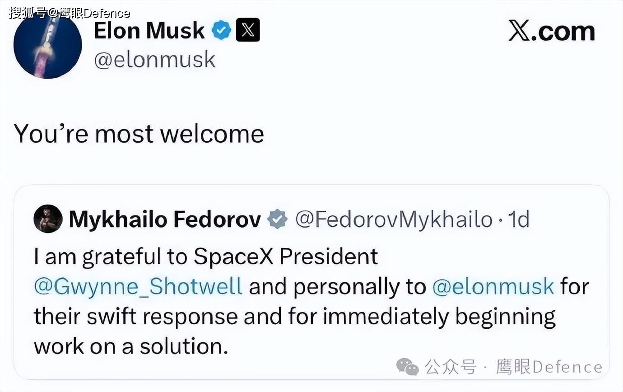The image size is (623, 392).
Task: Click the X.com logo
Action: (551, 31)
